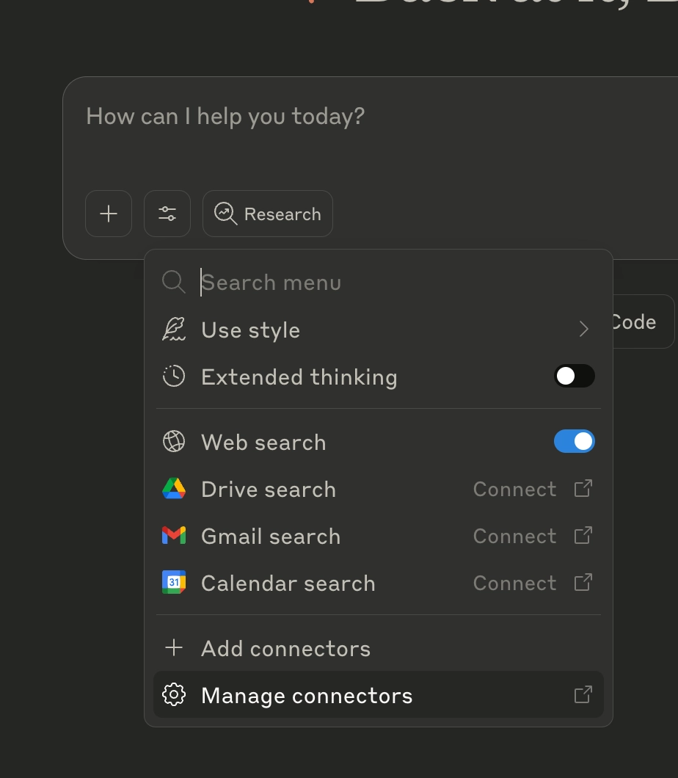The height and width of the screenshot is (778, 678).
Task: Click the Web search globe icon
Action: (174, 442)
